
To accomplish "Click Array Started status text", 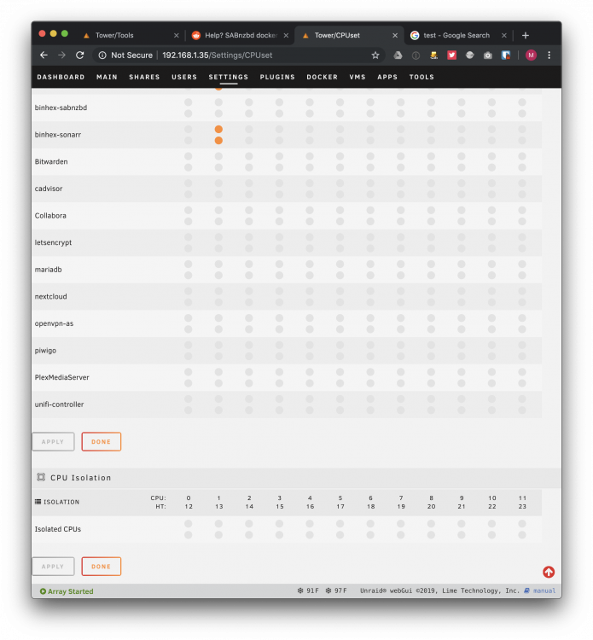I will [x=70, y=591].
